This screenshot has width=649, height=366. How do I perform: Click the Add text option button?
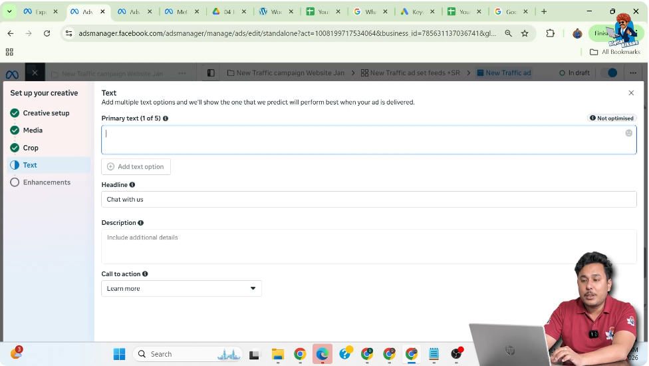136,166
